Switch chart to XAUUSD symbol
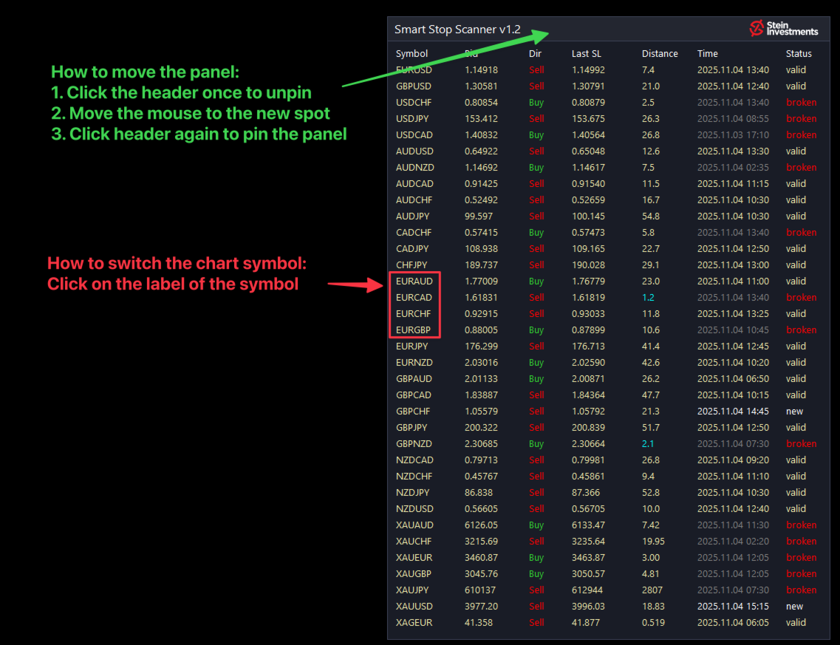Image resolution: width=840 pixels, height=645 pixels. 414,607
